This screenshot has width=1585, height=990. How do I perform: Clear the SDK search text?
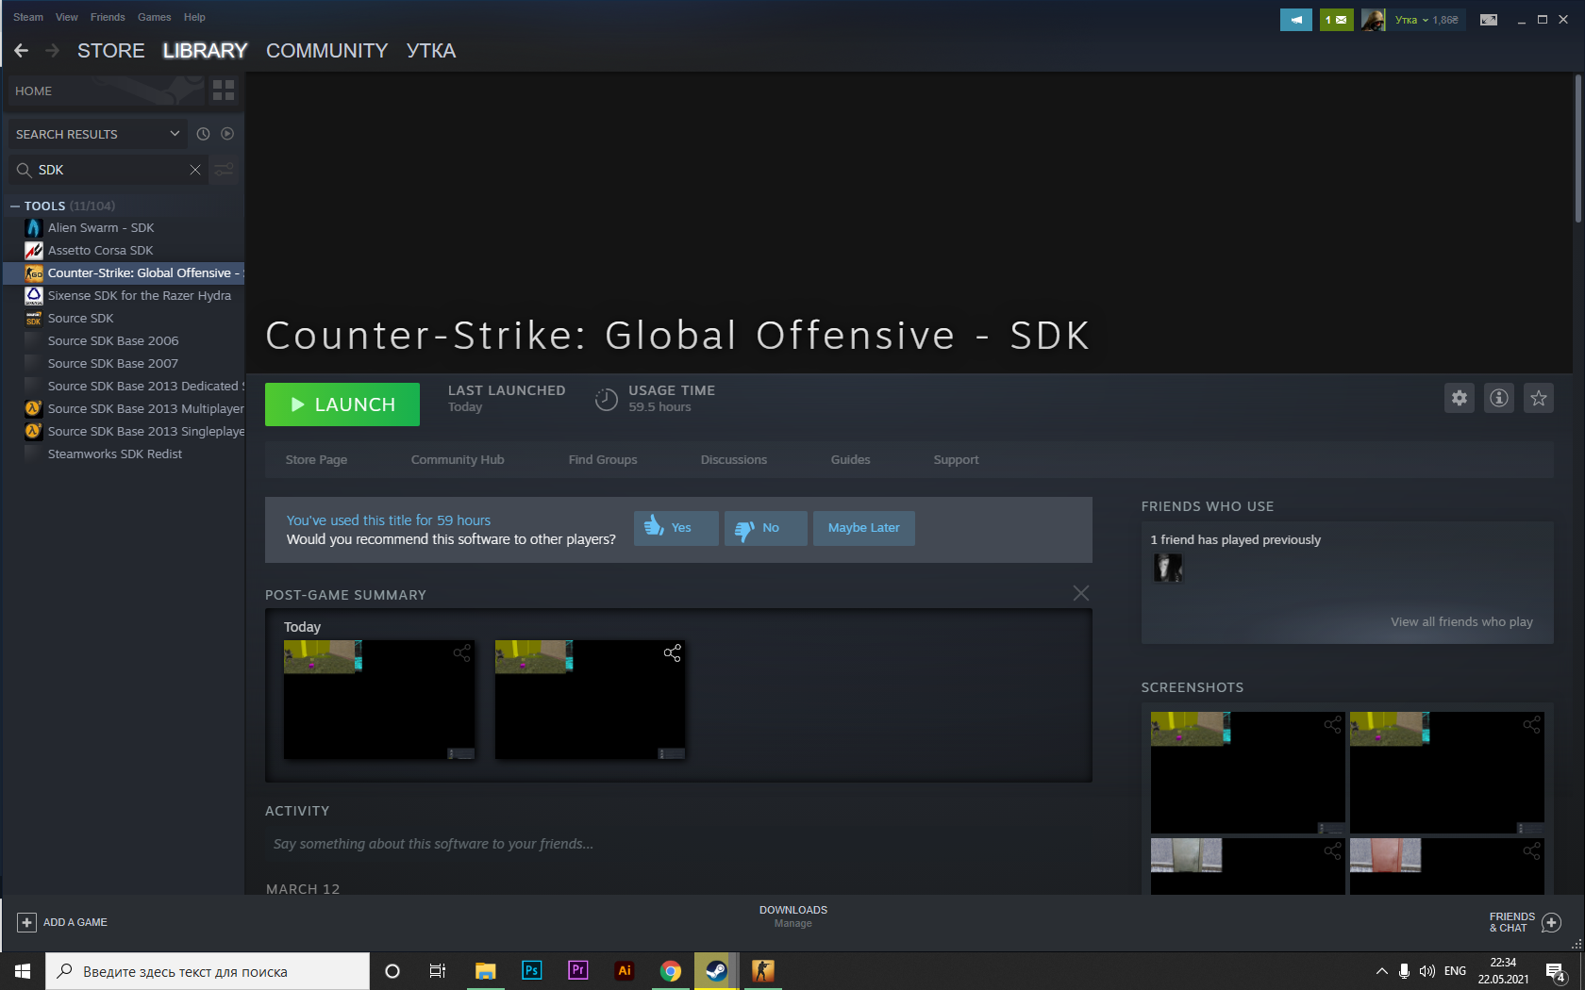(x=195, y=170)
